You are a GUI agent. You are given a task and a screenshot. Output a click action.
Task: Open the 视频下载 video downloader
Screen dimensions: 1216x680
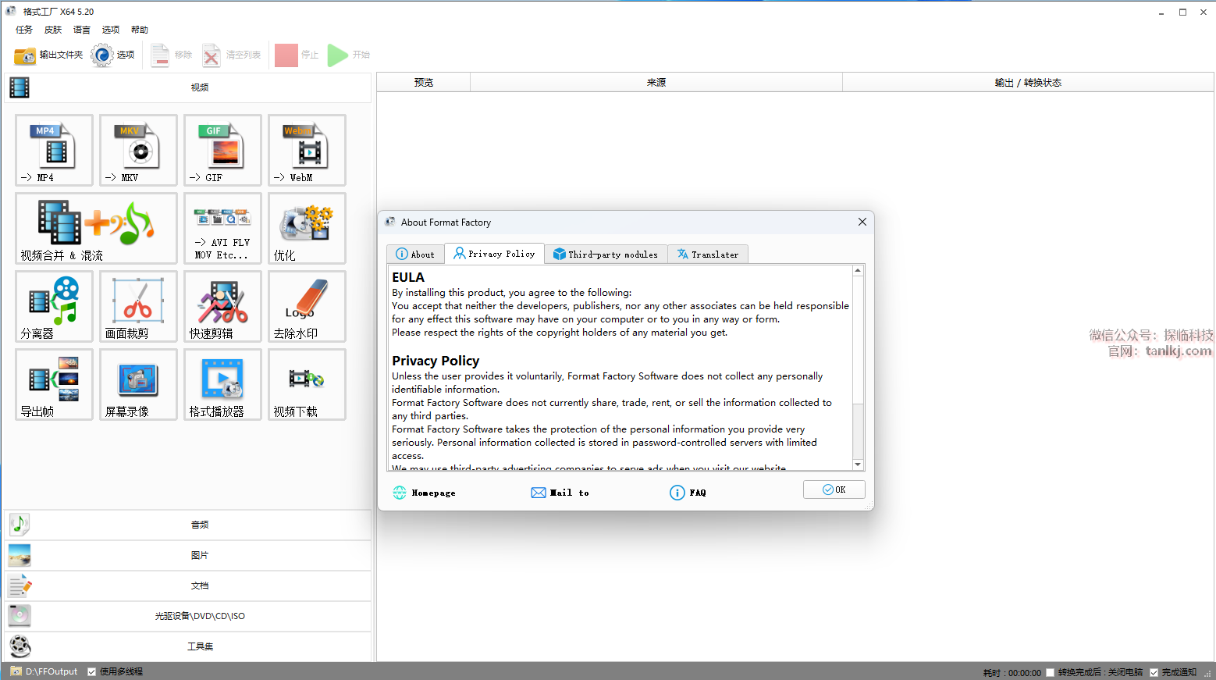tap(307, 384)
